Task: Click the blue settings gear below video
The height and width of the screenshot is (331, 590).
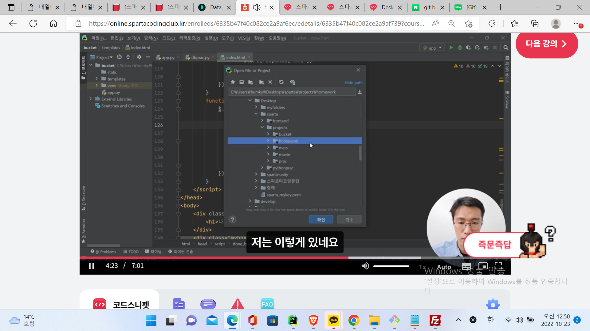Action: pos(493,304)
